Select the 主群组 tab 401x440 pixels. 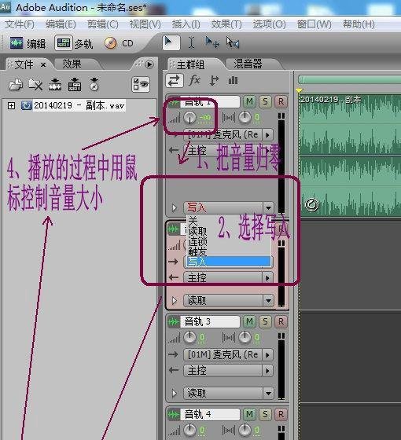(x=190, y=64)
